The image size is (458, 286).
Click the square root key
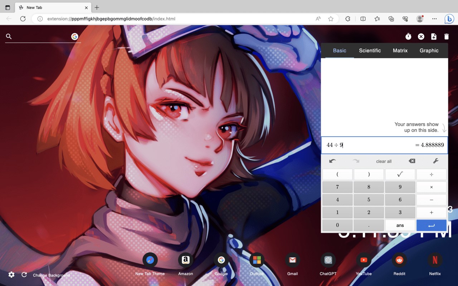[400, 174]
